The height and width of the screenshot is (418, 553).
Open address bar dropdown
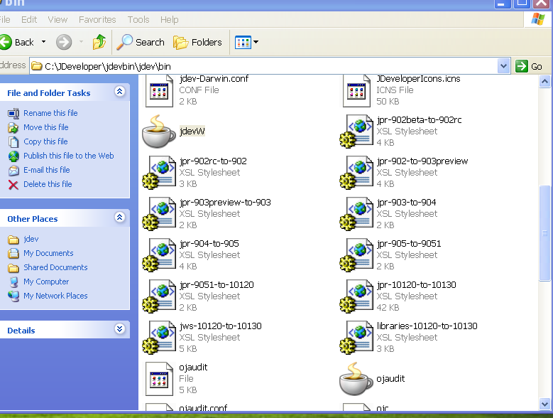pyautogui.click(x=503, y=66)
